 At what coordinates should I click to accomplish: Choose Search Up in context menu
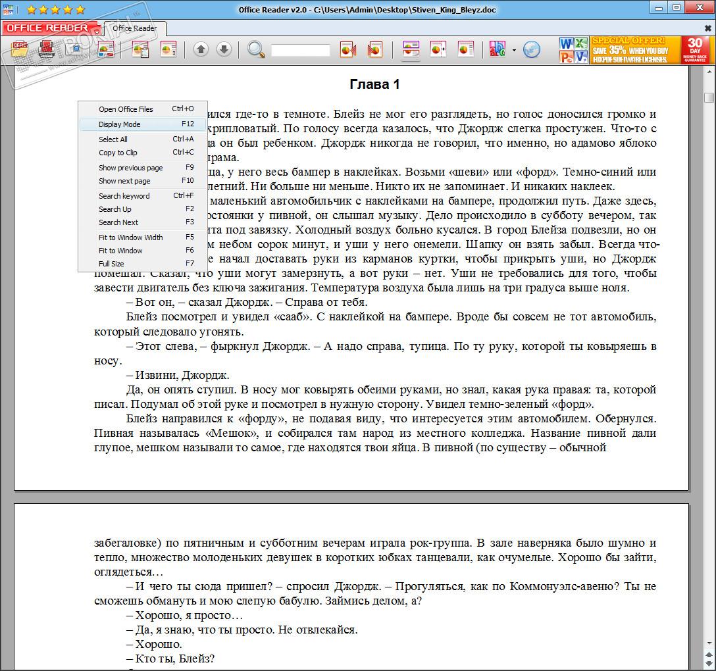pos(143,209)
